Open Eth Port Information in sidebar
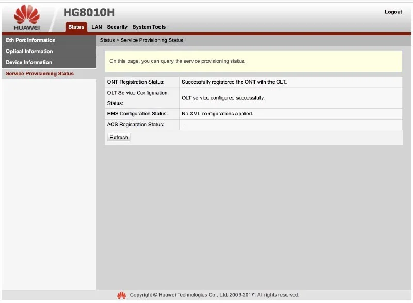 coord(31,40)
